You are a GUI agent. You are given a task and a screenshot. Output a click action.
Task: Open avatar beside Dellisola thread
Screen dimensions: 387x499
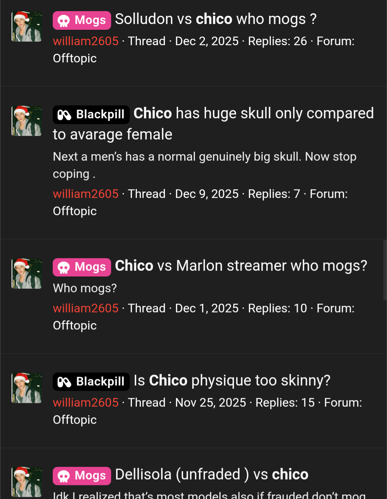point(27,482)
